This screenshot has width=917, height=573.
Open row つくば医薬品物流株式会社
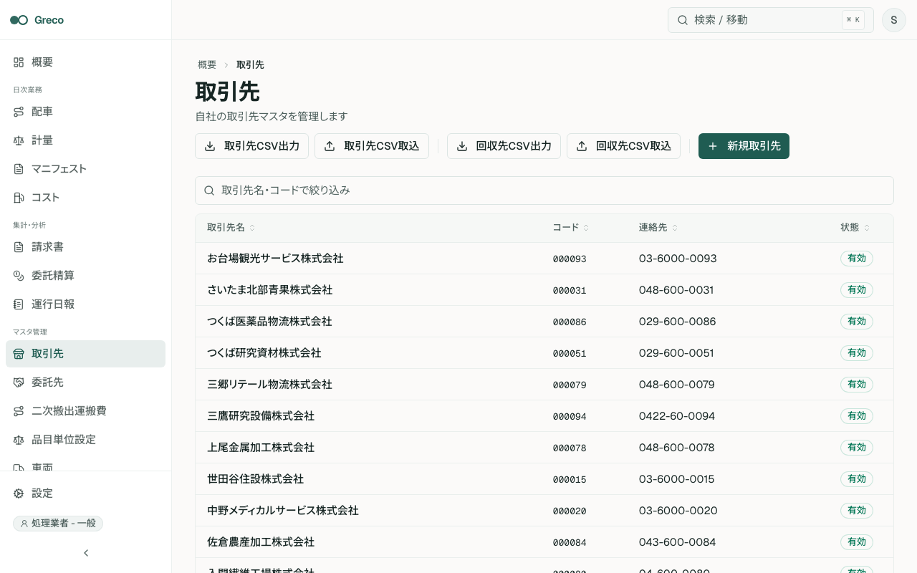click(544, 322)
